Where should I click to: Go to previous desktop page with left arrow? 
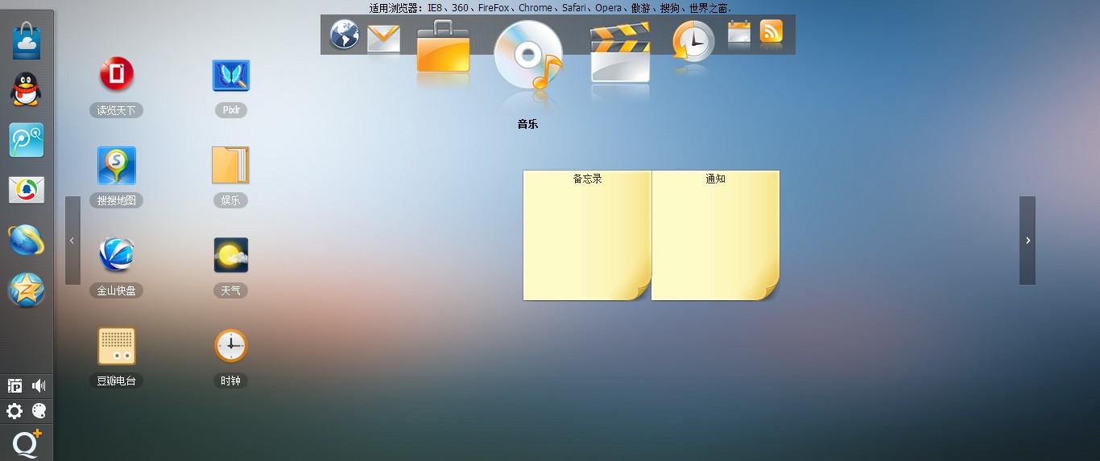[x=72, y=240]
